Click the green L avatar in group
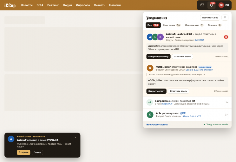Screen dimensions: 236x162 click(x=155, y=37)
